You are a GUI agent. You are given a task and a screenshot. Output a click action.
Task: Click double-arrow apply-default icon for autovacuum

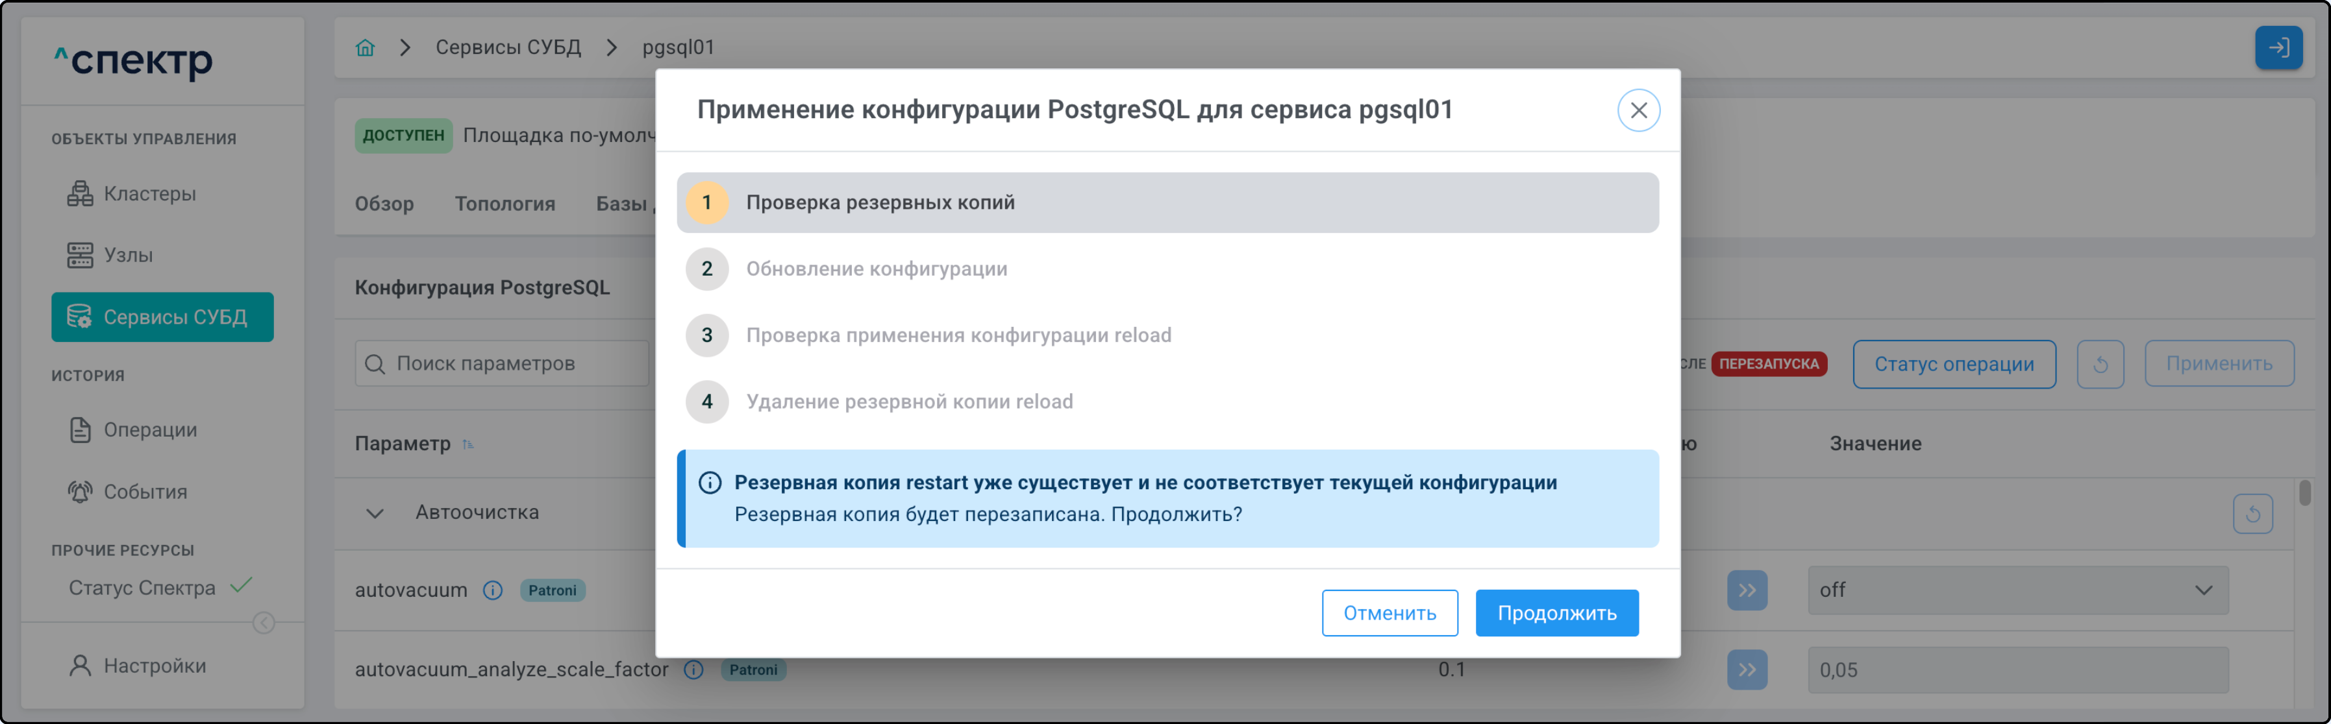[x=1747, y=590]
